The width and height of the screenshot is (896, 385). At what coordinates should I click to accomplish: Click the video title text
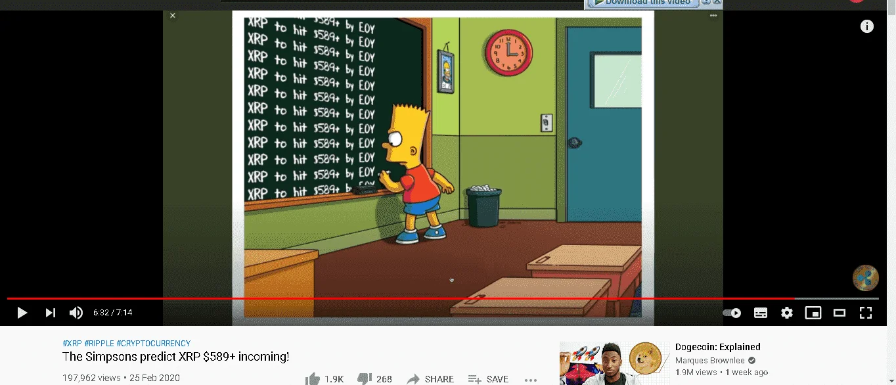point(175,357)
